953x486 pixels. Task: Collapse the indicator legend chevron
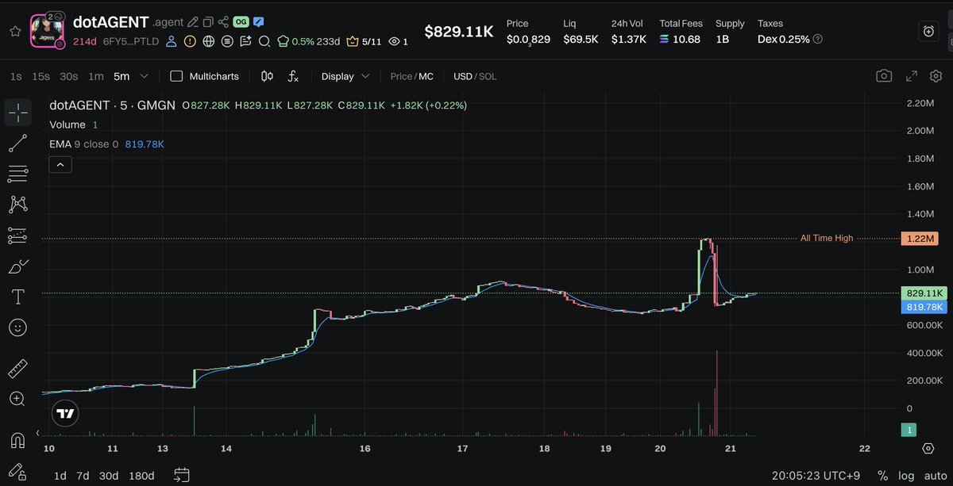tap(61, 164)
